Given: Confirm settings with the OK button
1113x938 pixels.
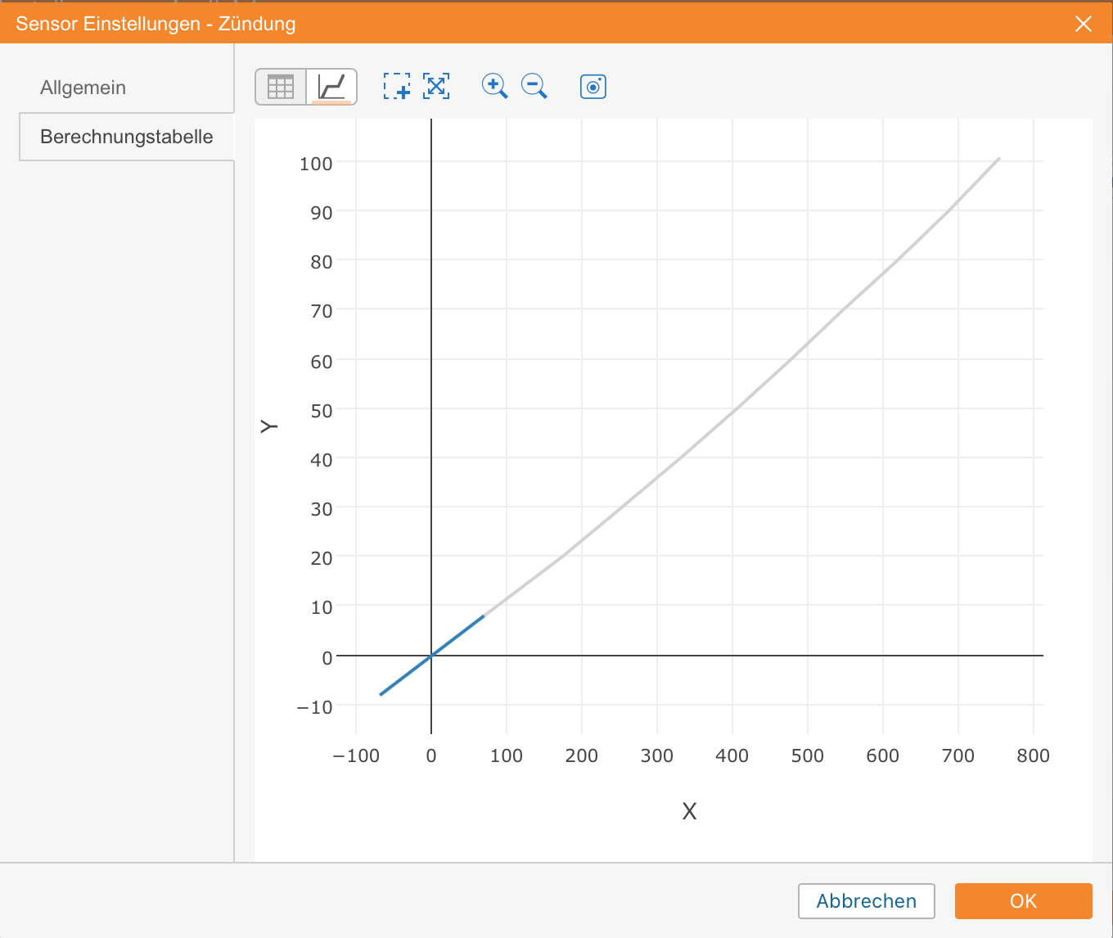Looking at the screenshot, I should coord(1023,901).
